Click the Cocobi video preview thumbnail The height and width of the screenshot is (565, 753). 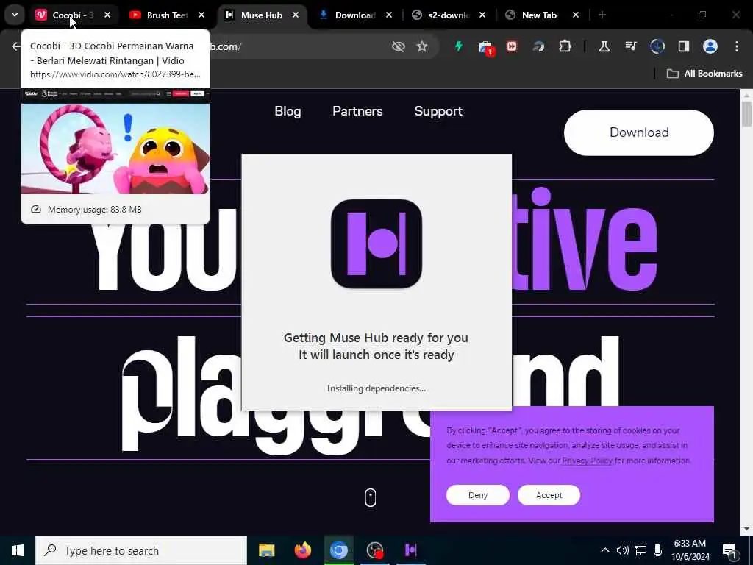(115, 141)
